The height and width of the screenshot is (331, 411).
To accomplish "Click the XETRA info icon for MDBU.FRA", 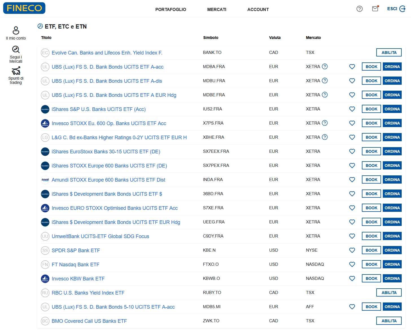I will click(x=325, y=81).
